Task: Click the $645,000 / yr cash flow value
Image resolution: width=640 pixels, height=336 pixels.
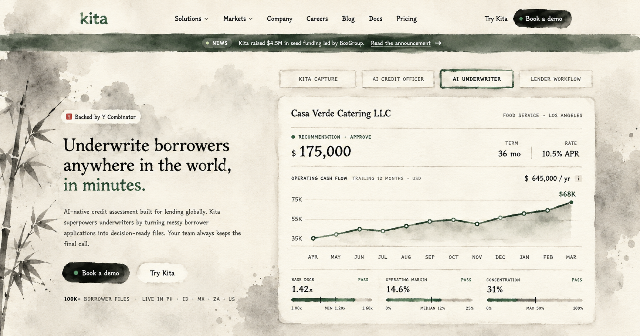Action: pyautogui.click(x=547, y=179)
